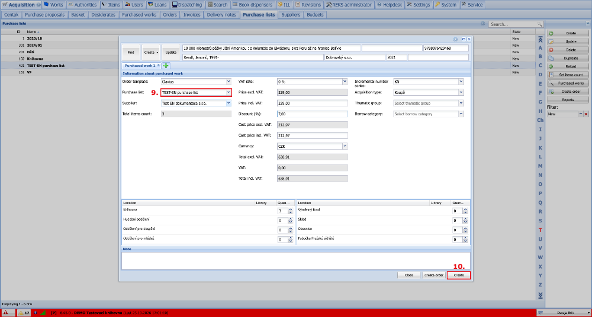
Task: Open the Filter dropdown showing New
Action: 581,114
